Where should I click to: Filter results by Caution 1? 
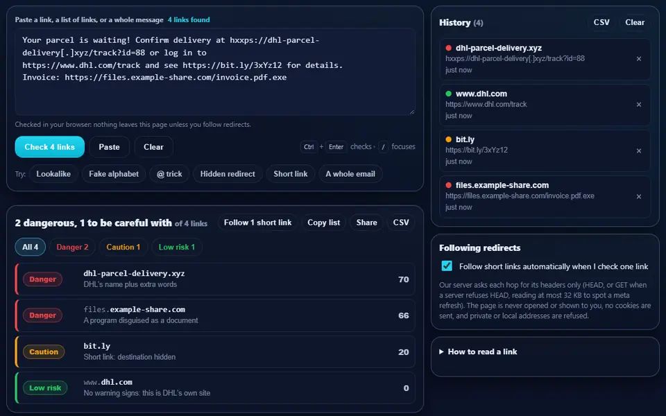point(123,247)
